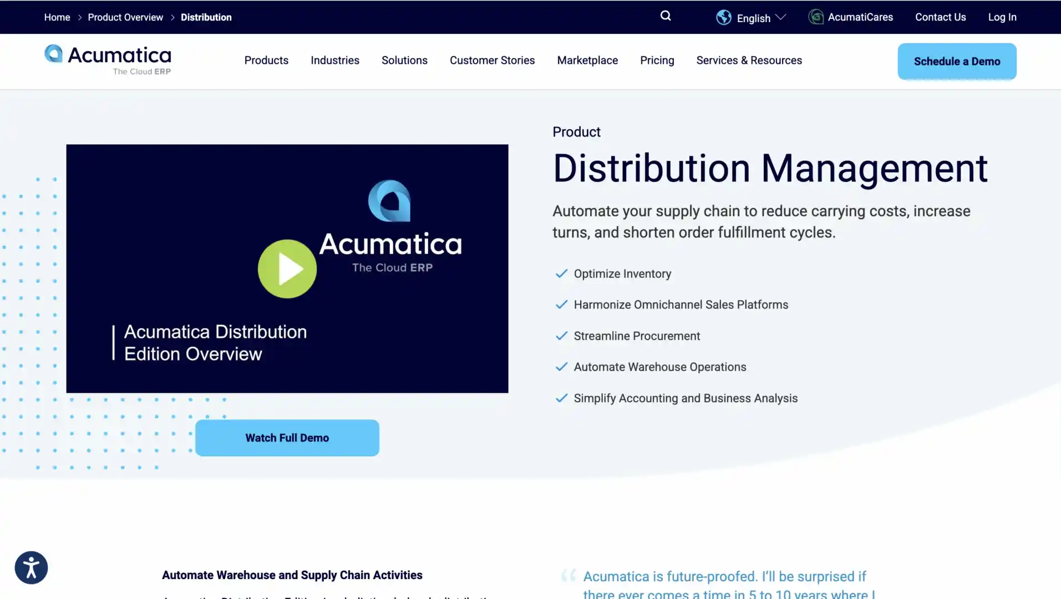Click Simplify Accounting and Business Analysis text

pyautogui.click(x=686, y=398)
